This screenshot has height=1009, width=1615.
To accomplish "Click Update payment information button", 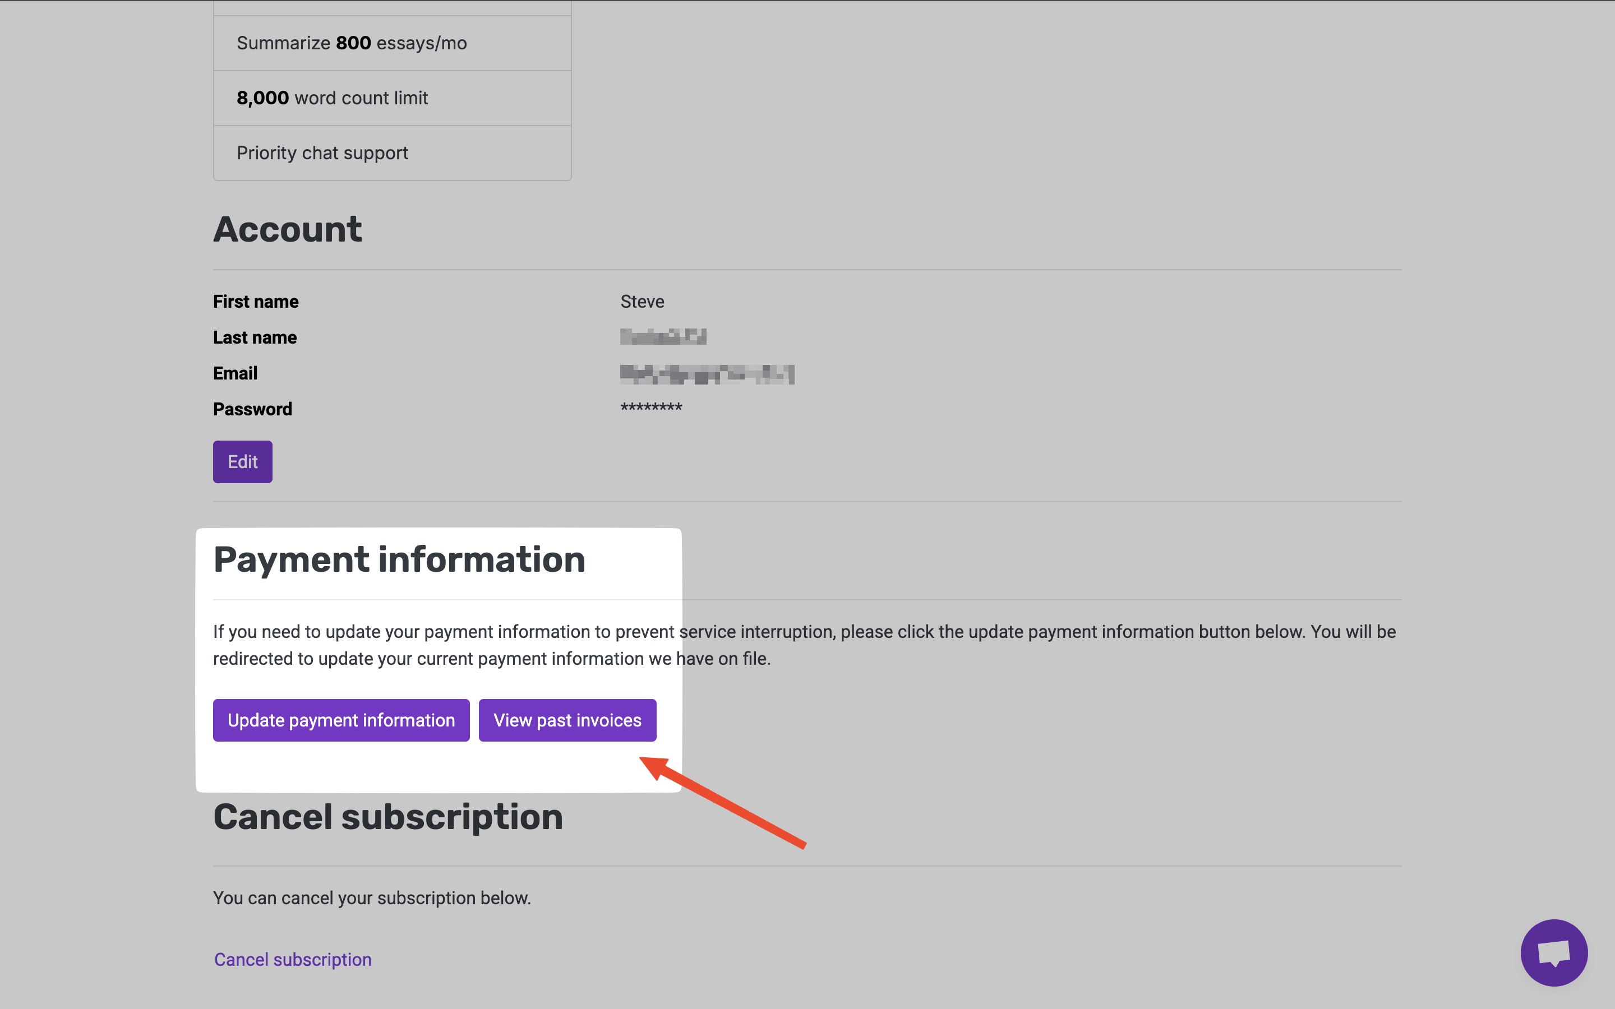I will click(x=341, y=720).
